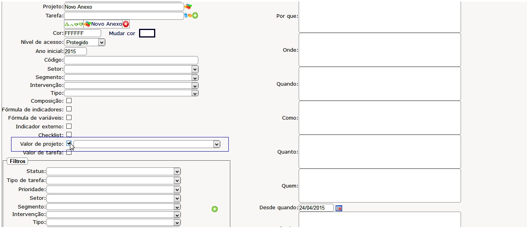Click the Mudar cor link
Screen dimensions: 527x229
(x=122, y=34)
